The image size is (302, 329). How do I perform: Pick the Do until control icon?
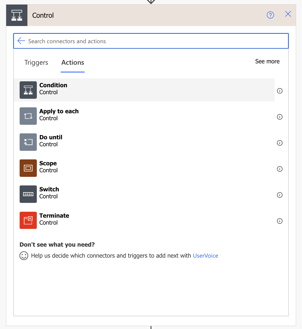[28, 142]
